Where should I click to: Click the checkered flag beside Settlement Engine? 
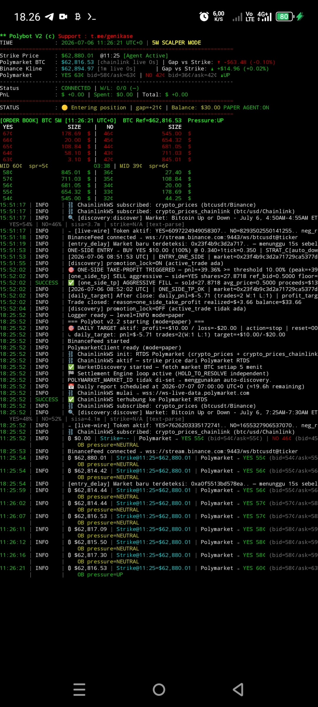click(x=71, y=373)
